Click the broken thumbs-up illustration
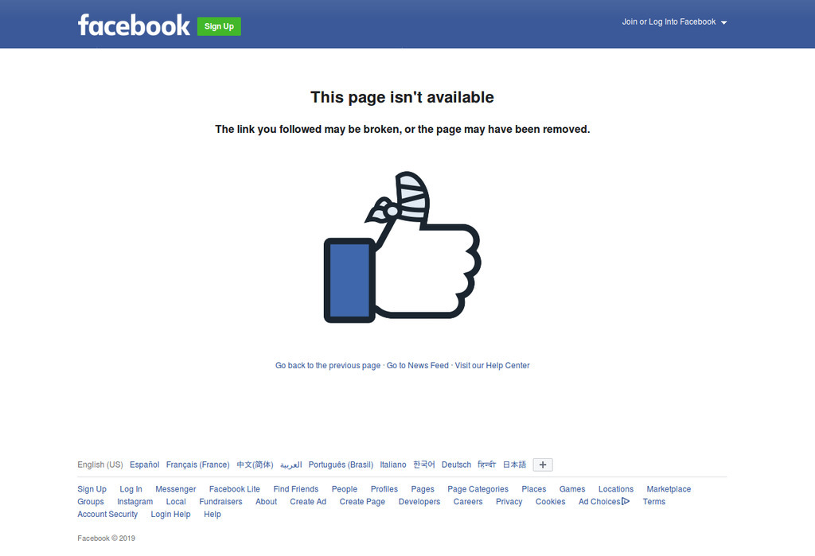Image resolution: width=815 pixels, height=556 pixels. pyautogui.click(x=402, y=247)
